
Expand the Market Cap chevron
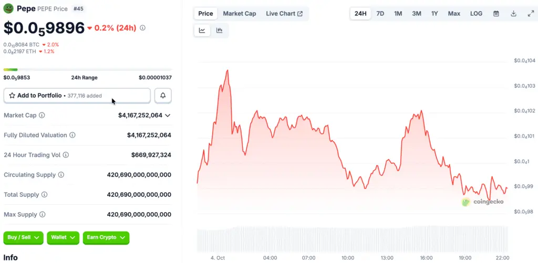pyautogui.click(x=168, y=115)
